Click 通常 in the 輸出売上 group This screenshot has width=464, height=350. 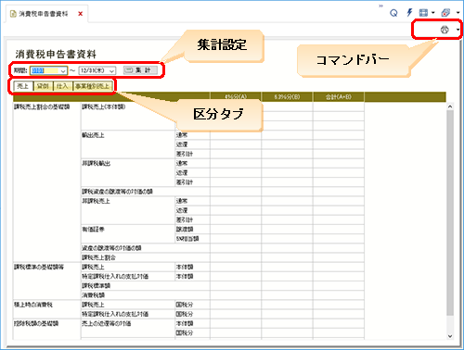182,135
